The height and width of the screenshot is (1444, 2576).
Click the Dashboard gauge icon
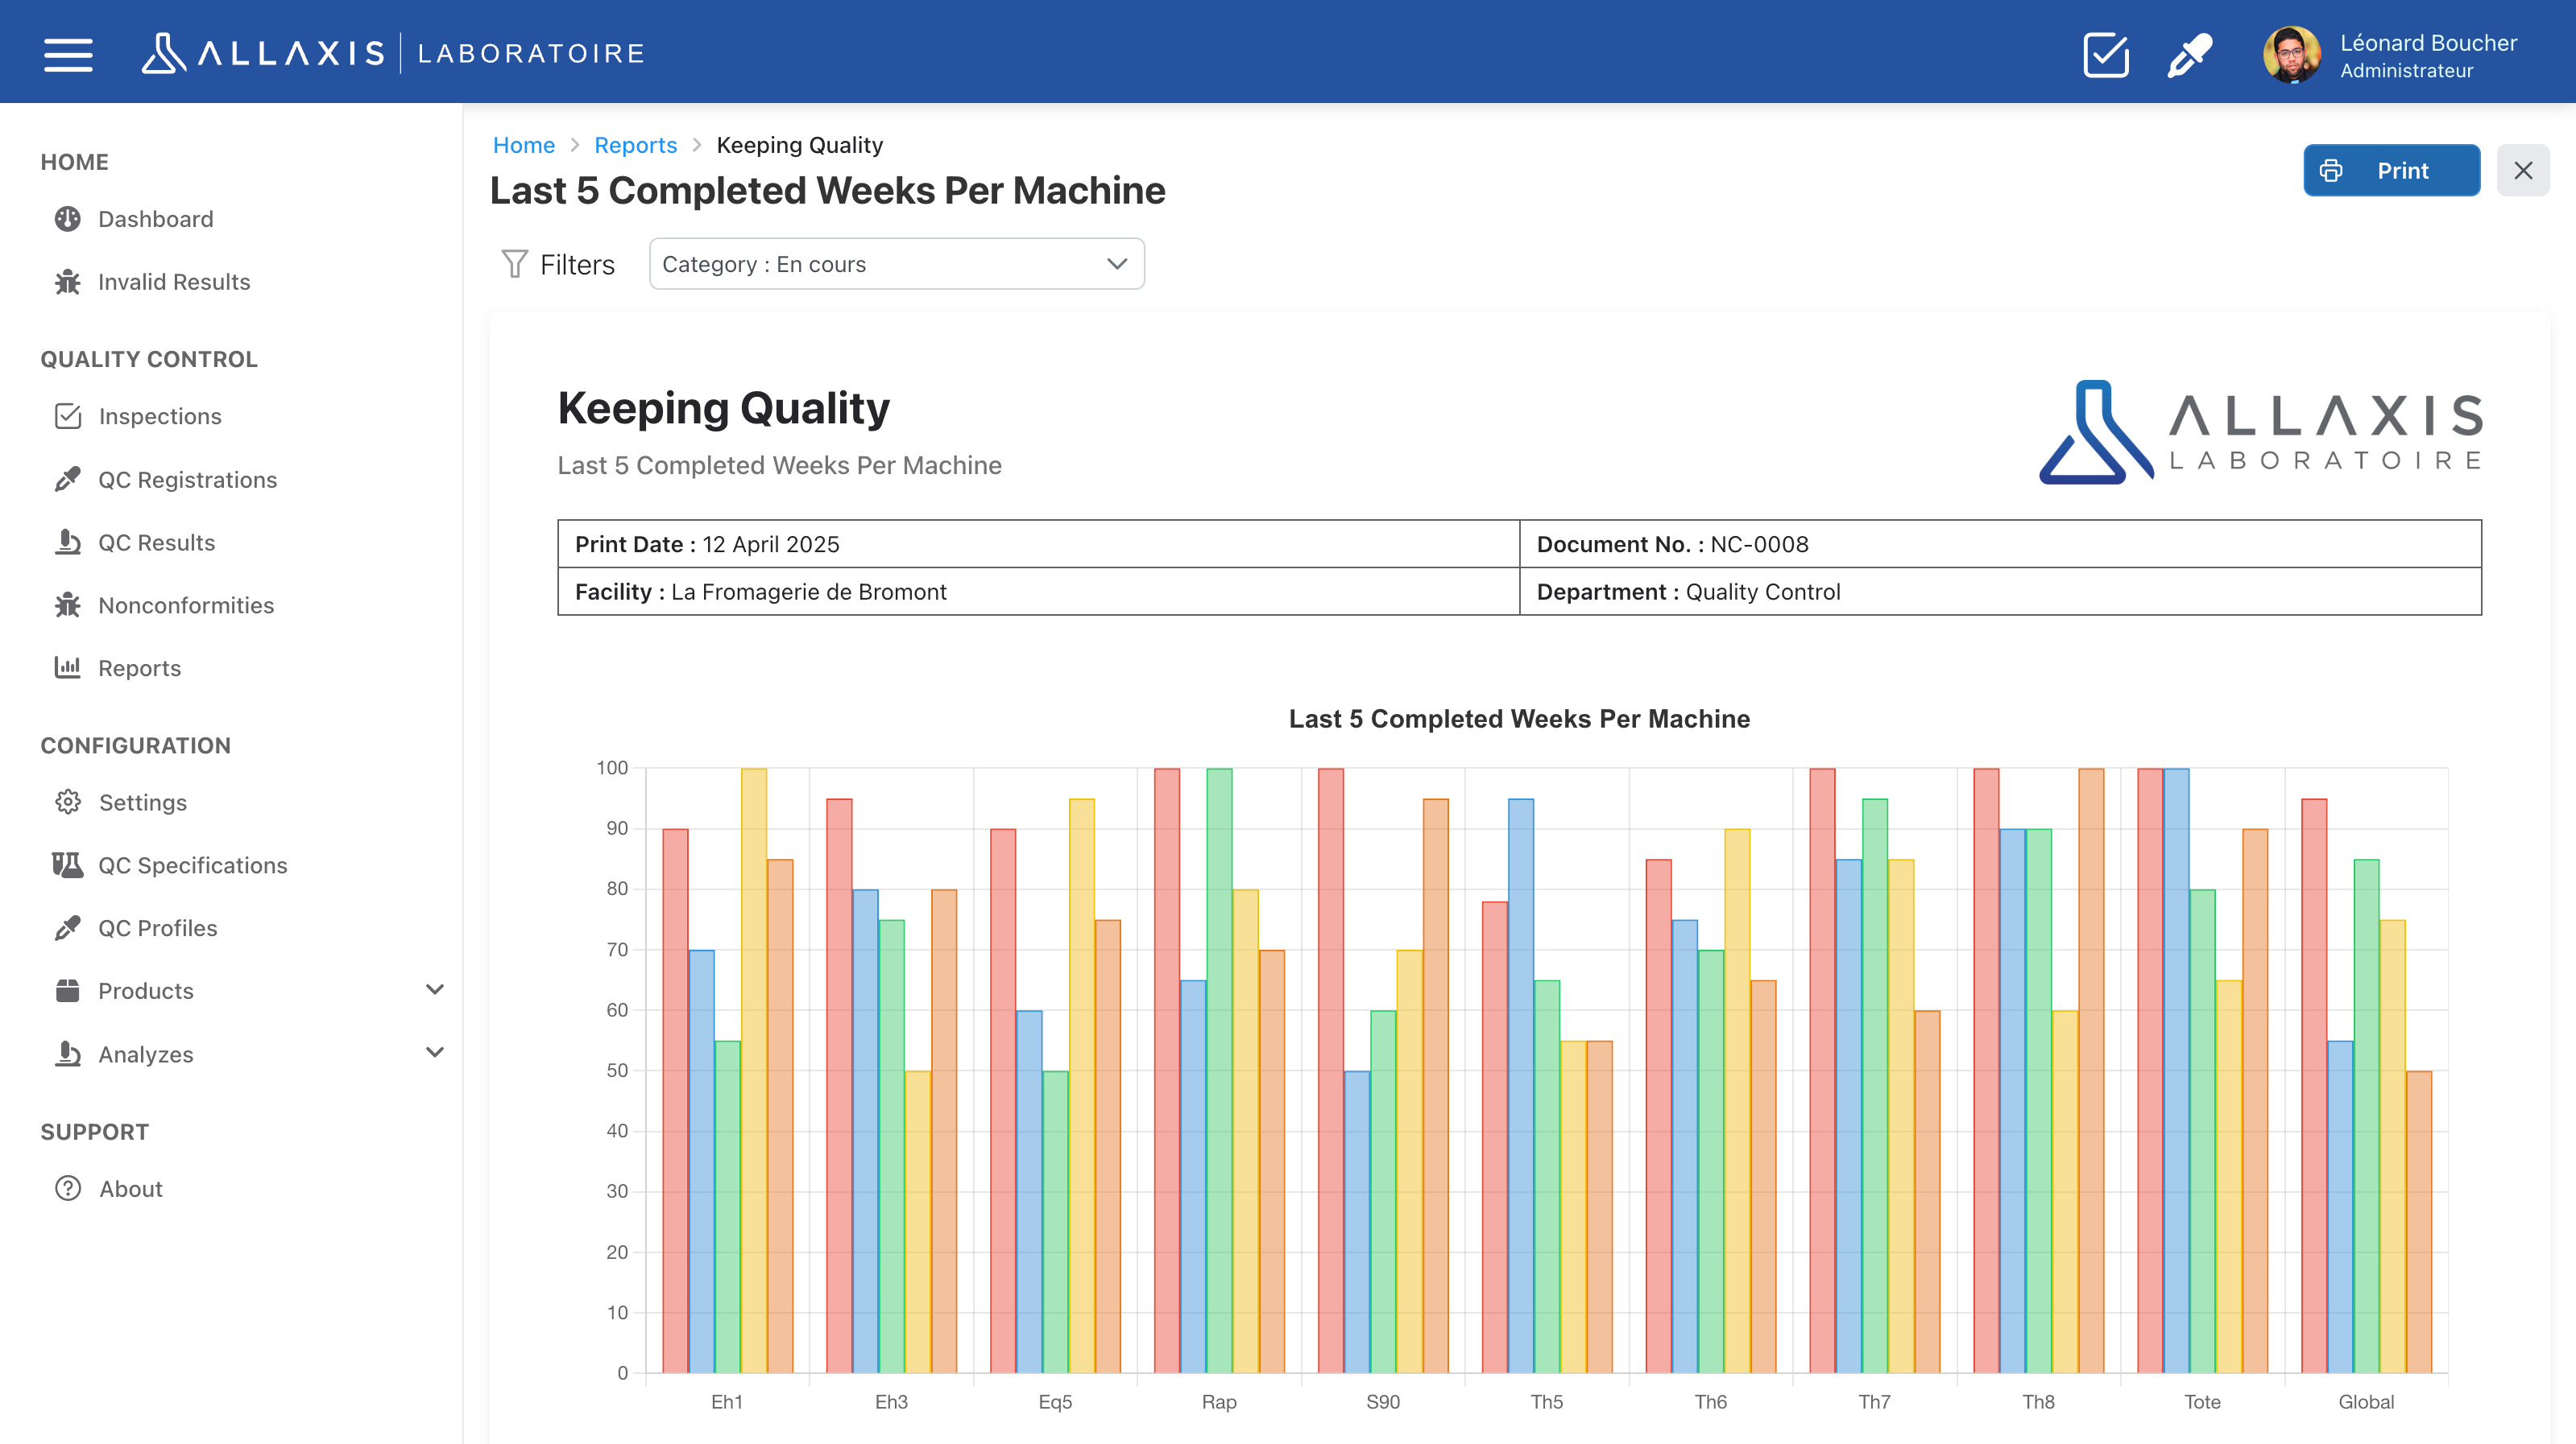click(67, 219)
